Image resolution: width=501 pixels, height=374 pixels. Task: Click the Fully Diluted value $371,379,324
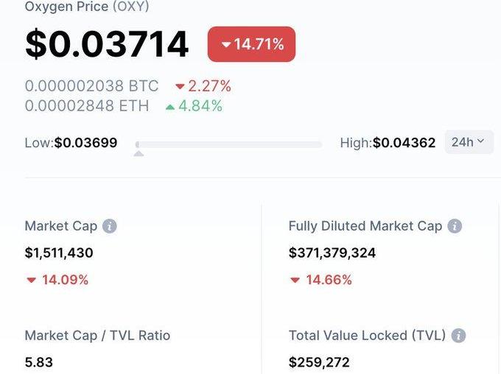pyautogui.click(x=332, y=253)
